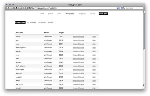This screenshot has height=96, width=150.
Task: Select the moby gratis tab
Action: (103, 14)
